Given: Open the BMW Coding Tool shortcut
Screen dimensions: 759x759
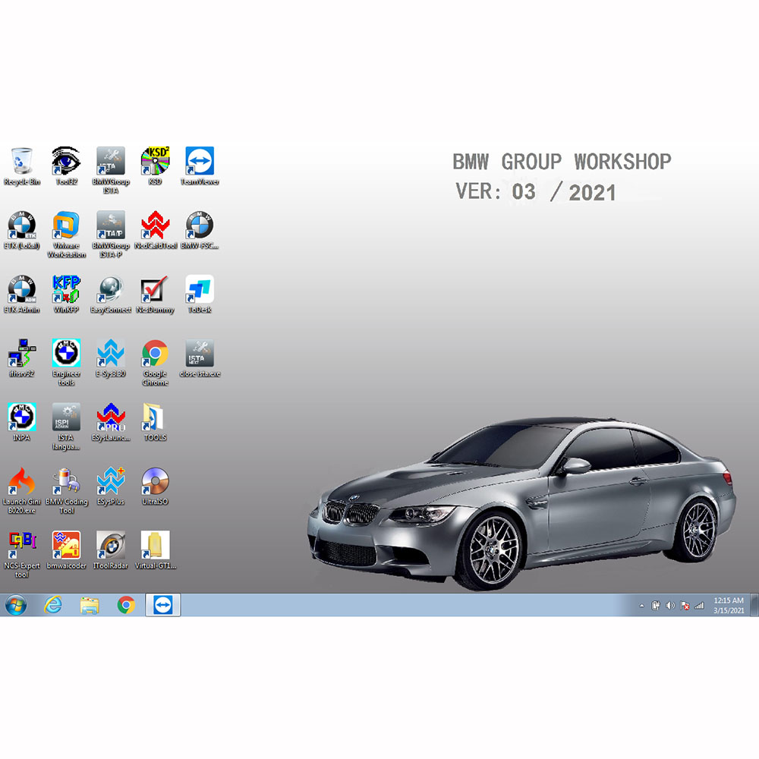Looking at the screenshot, I should [66, 490].
